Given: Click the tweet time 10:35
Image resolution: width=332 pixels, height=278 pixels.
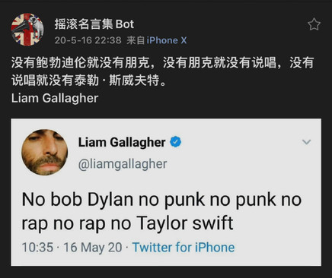Looking at the screenshot, I should (x=37, y=248).
